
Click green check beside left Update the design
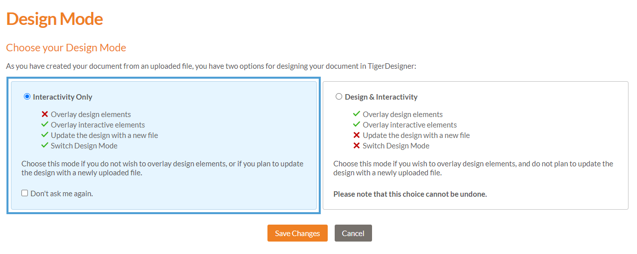(45, 135)
